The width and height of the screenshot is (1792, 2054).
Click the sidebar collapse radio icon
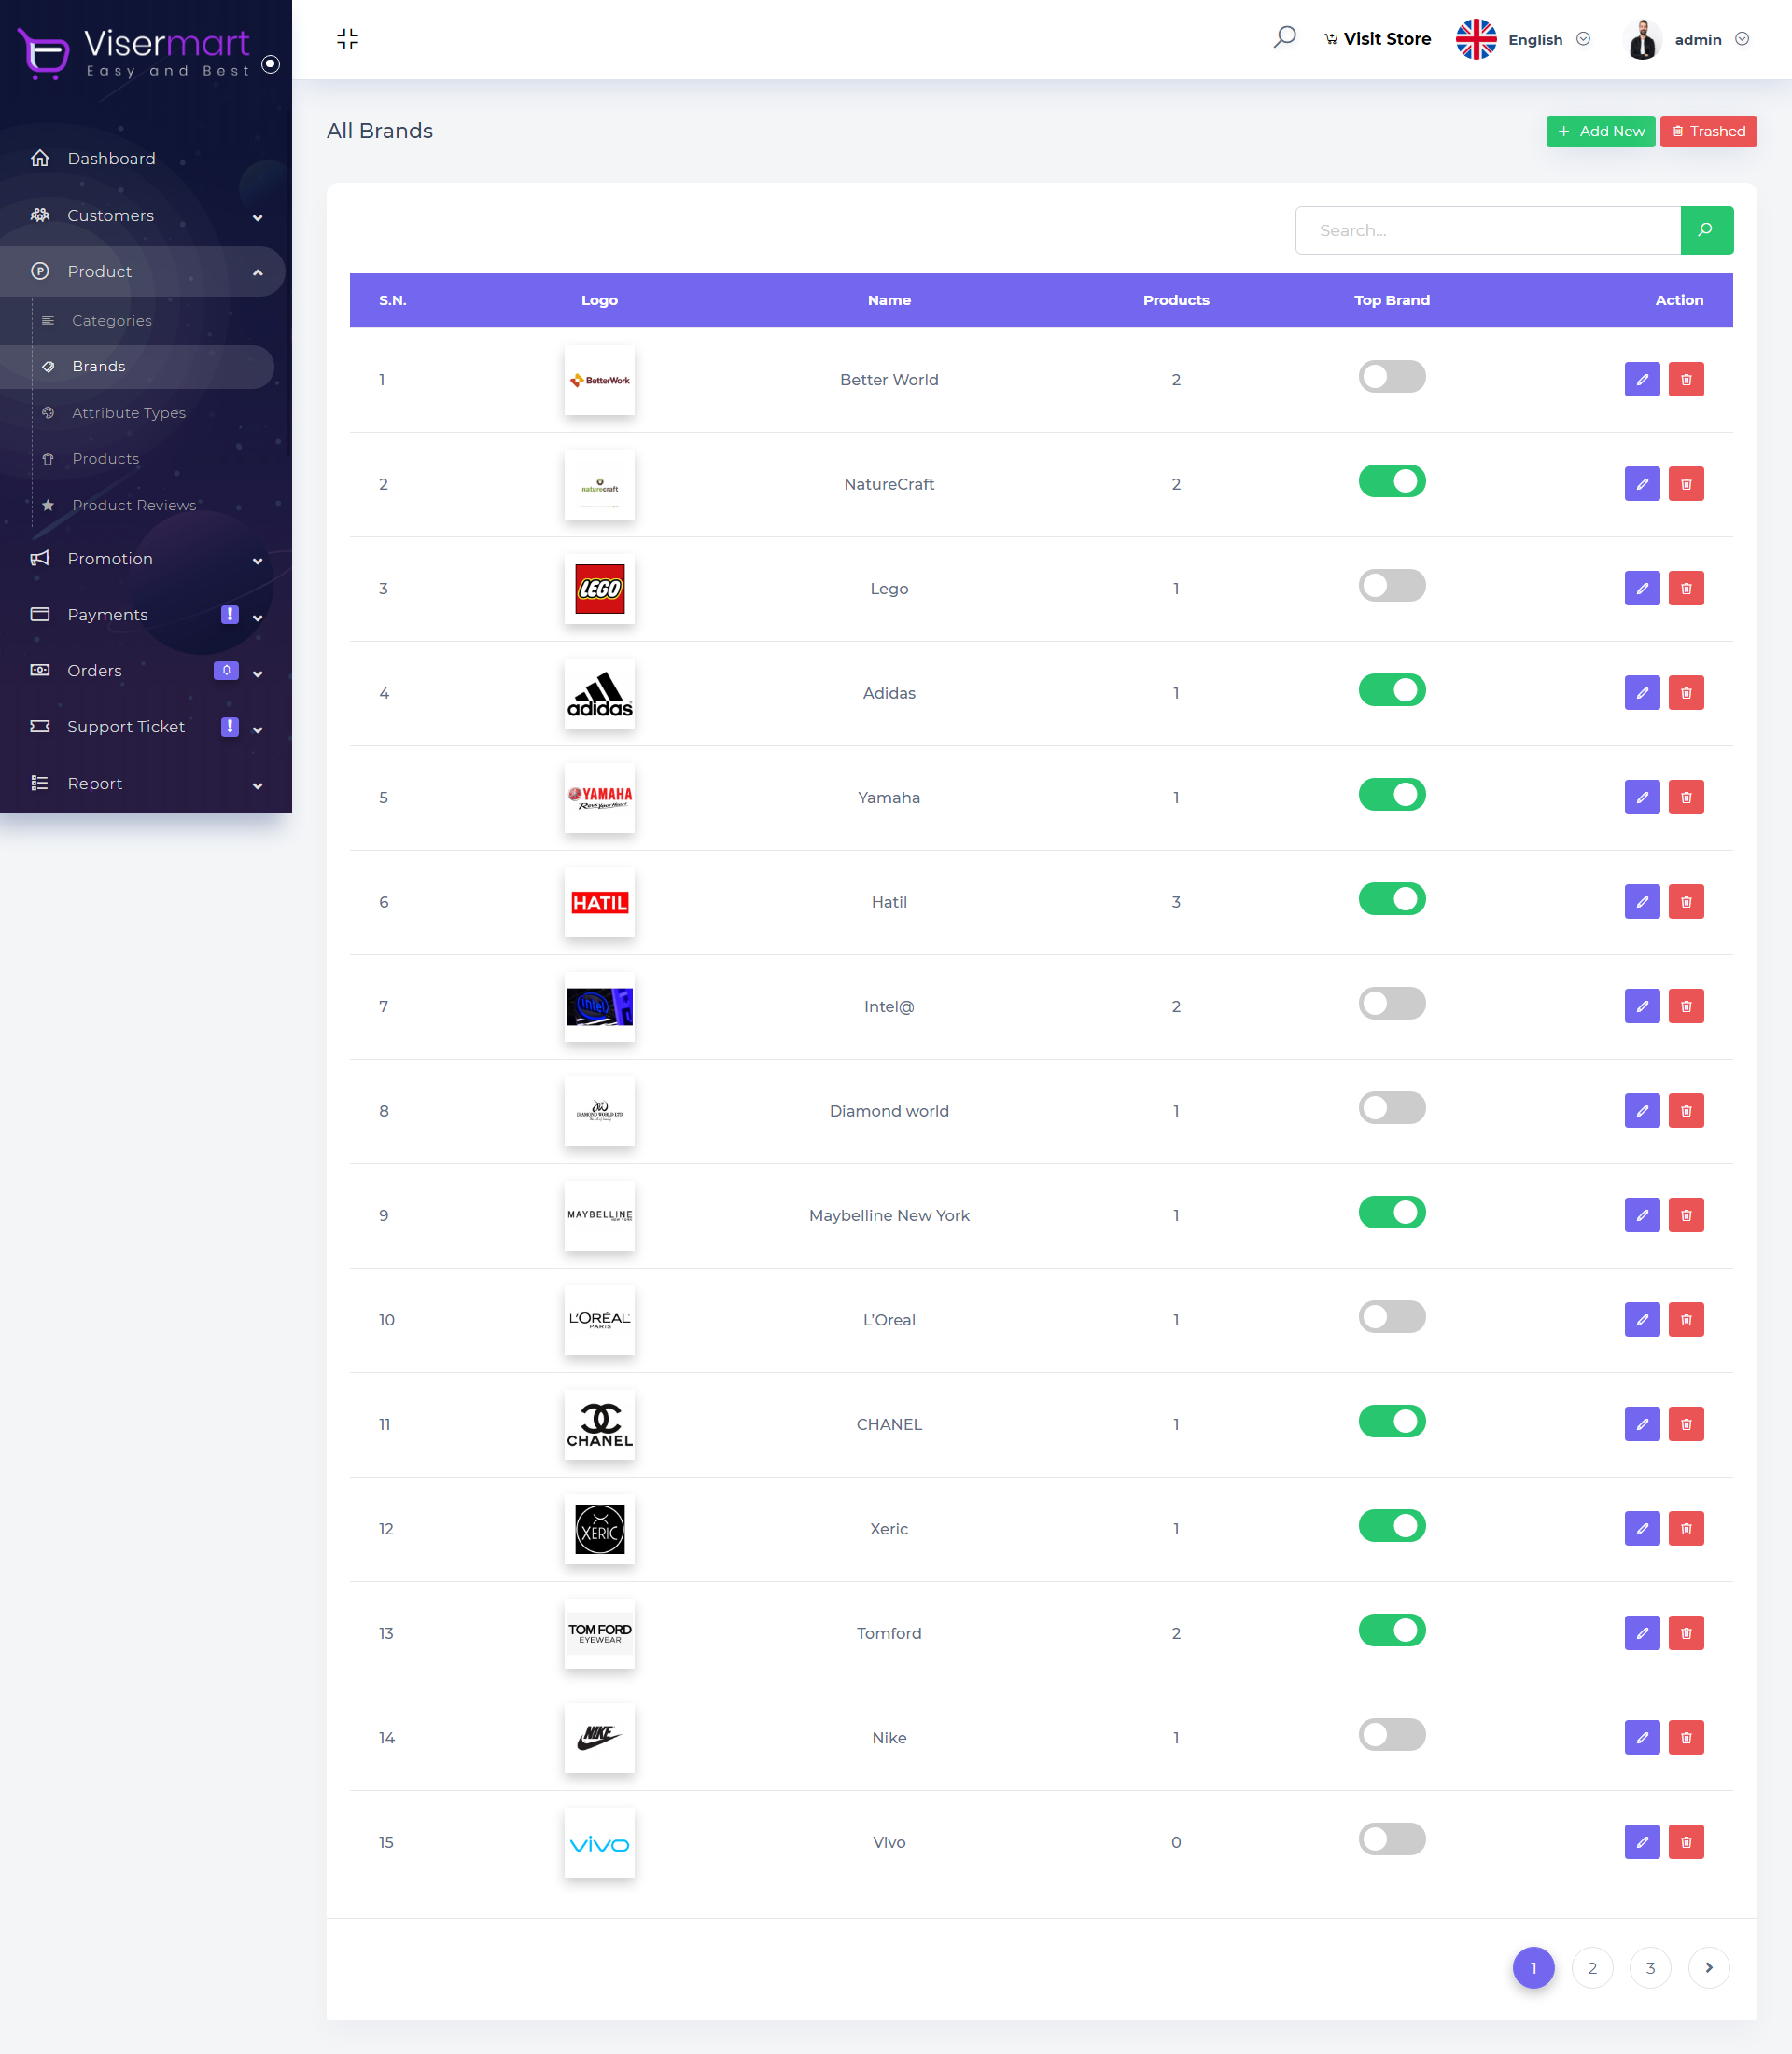click(x=270, y=64)
